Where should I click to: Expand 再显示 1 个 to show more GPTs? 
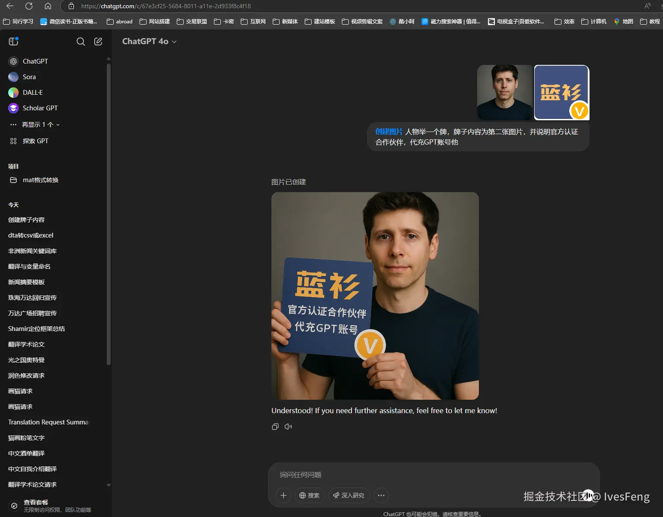click(x=35, y=125)
